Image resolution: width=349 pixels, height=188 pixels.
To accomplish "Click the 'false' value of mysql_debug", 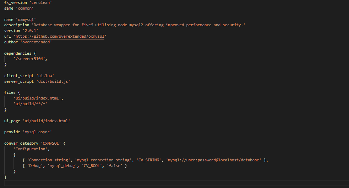I will click(115, 166).
